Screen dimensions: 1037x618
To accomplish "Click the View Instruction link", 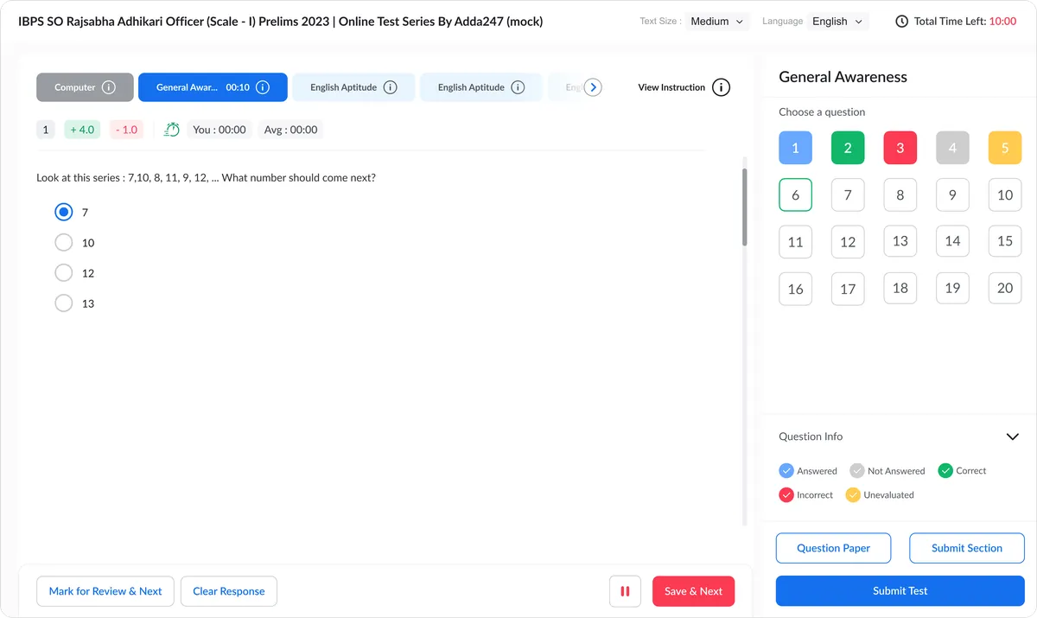I will (671, 87).
